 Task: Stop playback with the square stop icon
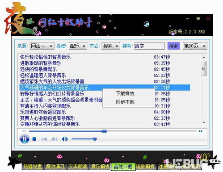(34, 139)
